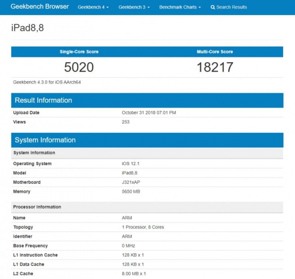Click the Processor Information subheader

(147, 207)
